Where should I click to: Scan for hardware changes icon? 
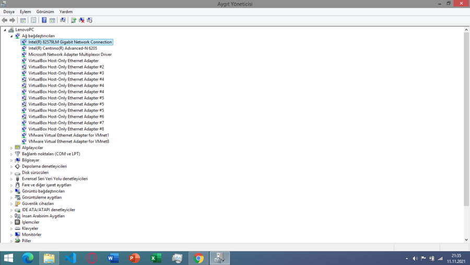coord(63,20)
